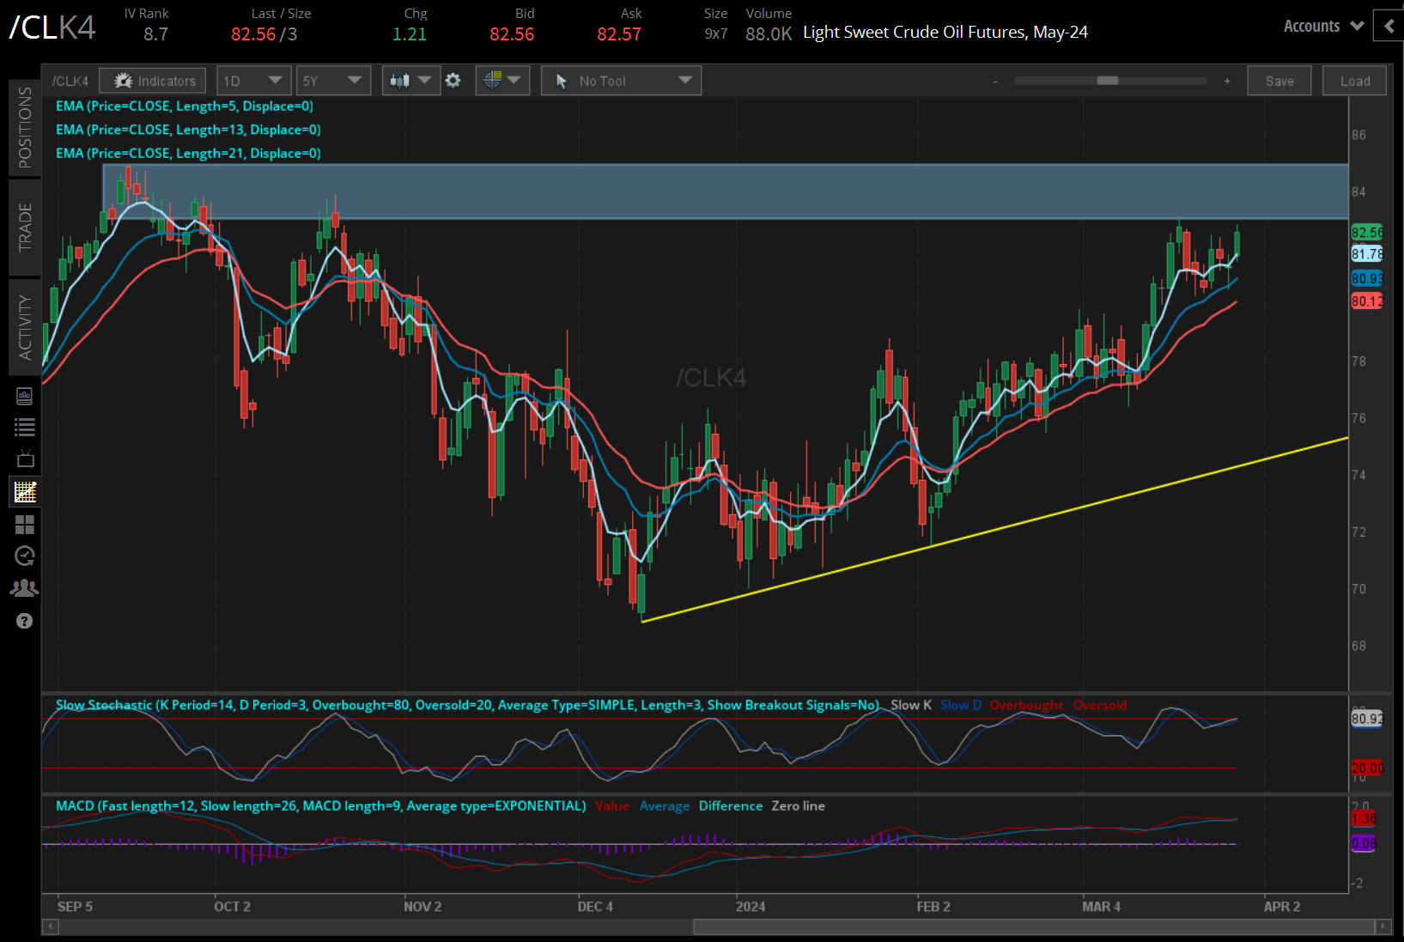
Task: Open the time history (clock) sidebar icon
Action: (x=24, y=556)
